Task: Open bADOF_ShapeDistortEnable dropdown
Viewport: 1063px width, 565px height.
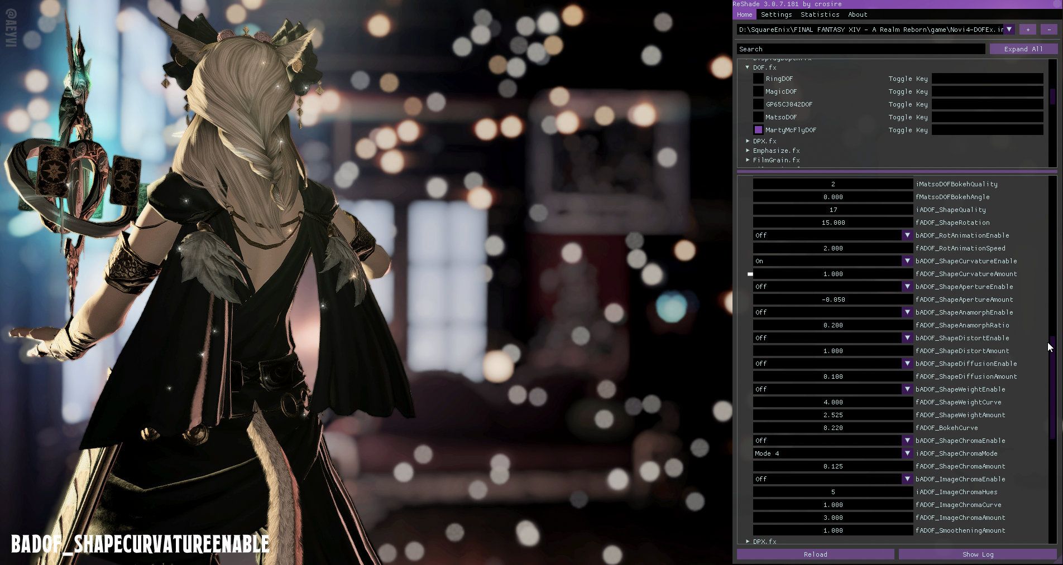Action: pyautogui.click(x=832, y=338)
